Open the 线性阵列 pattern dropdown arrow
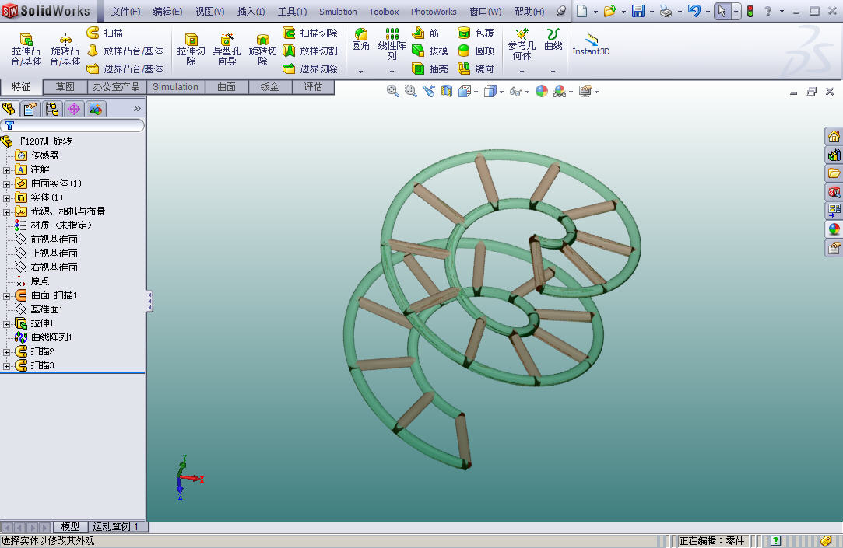Screen dimensions: 843x548 392,72
